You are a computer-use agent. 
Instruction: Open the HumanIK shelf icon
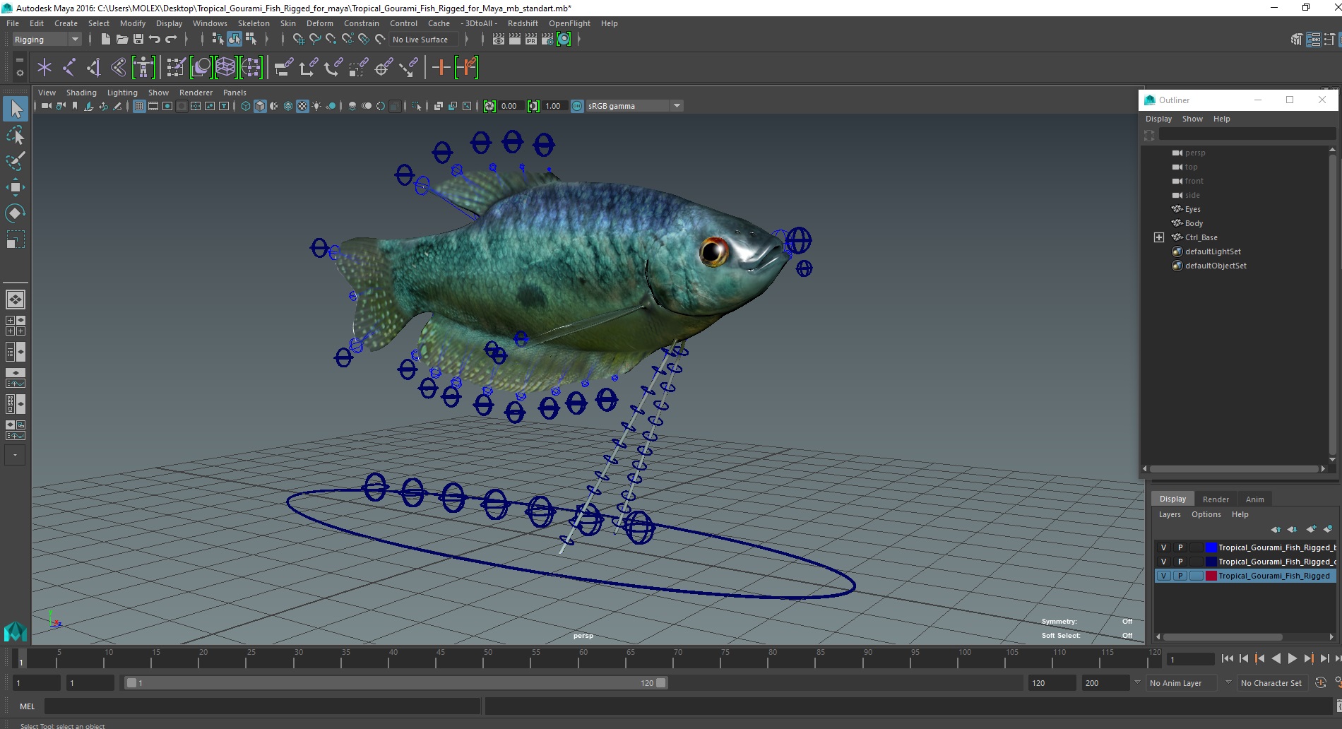point(143,68)
